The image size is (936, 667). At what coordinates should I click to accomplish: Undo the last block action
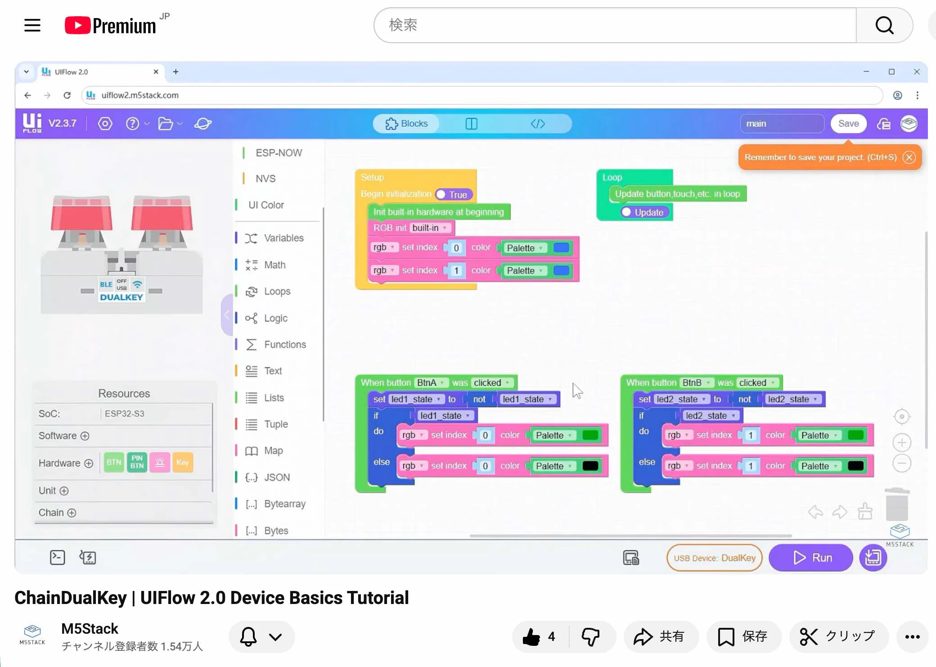click(815, 511)
